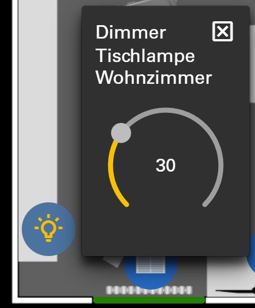This screenshot has height=308, width=255.
Task: Click the radiator symbol above the green bar
Action: point(149,290)
